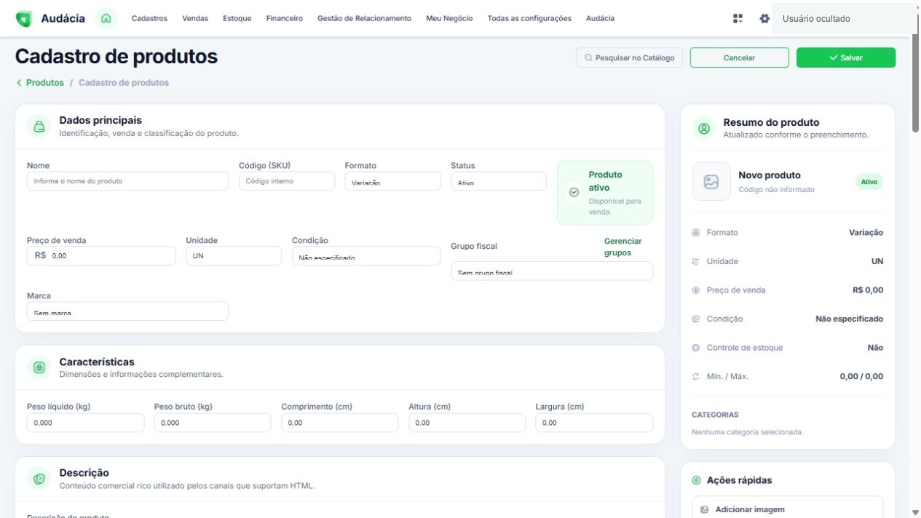Click the Controle de estoque summary icon

pos(696,348)
